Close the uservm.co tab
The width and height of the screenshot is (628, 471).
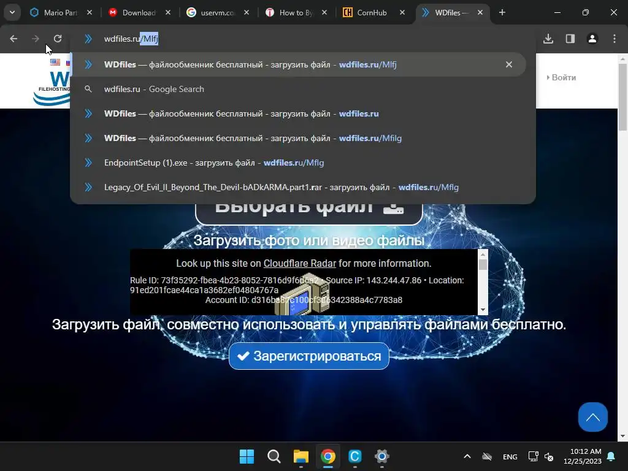247,12
